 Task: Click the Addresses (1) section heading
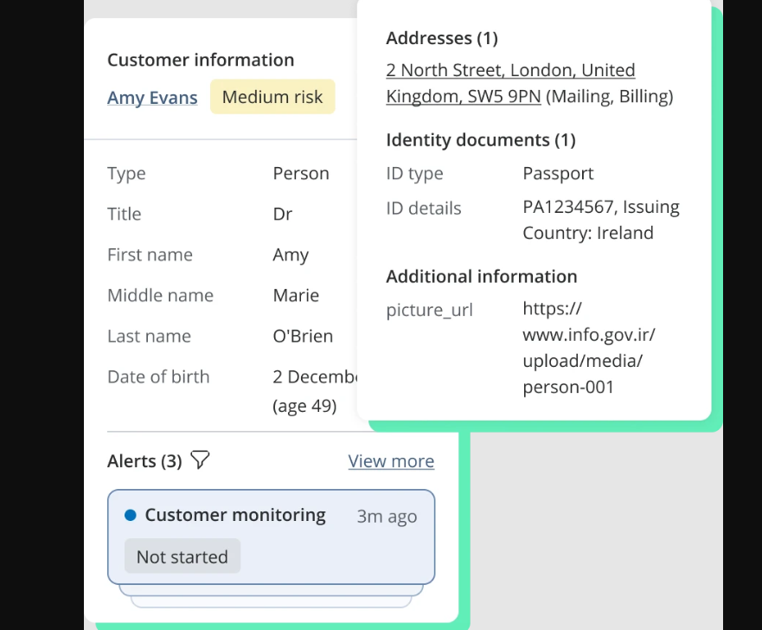[442, 38]
